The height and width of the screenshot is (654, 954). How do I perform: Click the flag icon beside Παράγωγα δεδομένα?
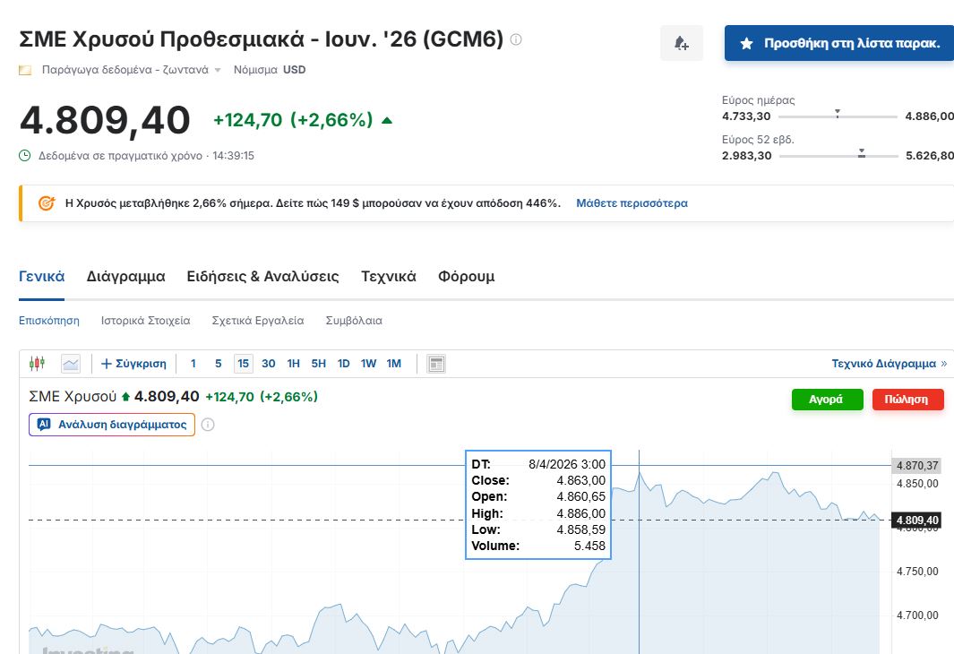click(x=25, y=70)
